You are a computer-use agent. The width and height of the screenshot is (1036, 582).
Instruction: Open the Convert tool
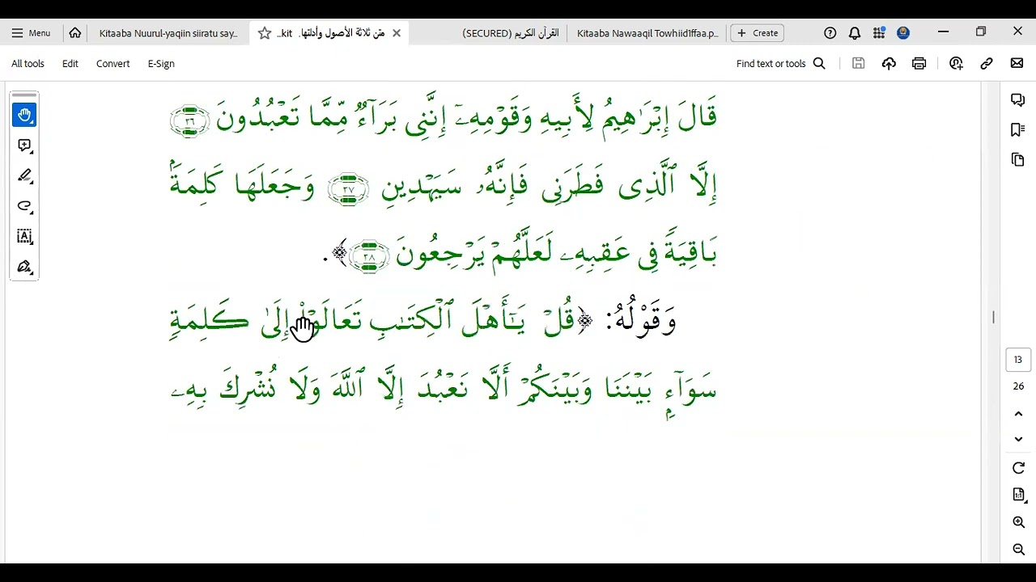113,63
